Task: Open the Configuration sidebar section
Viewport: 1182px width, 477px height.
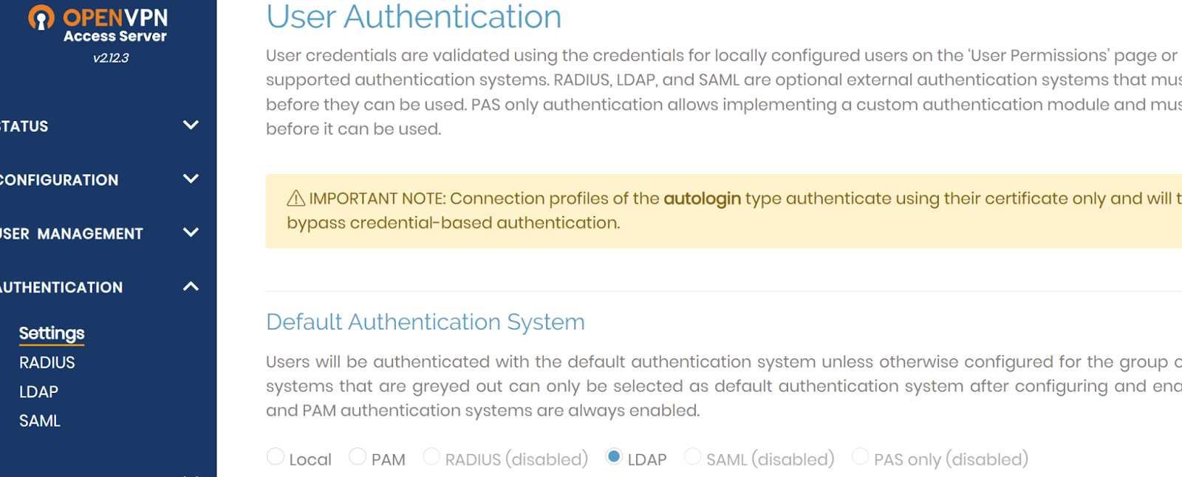Action: 59,180
